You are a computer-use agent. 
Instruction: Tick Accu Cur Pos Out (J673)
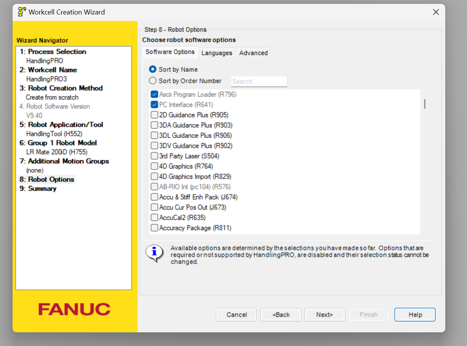point(154,207)
